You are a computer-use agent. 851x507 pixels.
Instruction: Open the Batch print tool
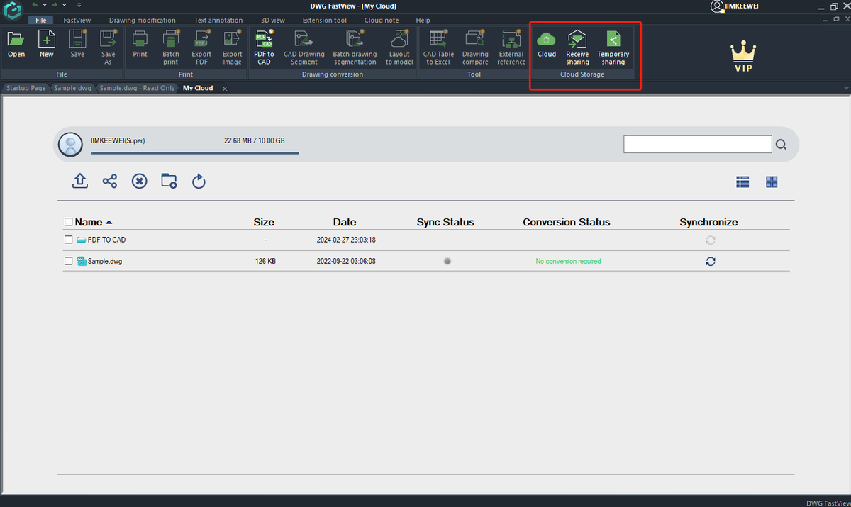(x=171, y=48)
